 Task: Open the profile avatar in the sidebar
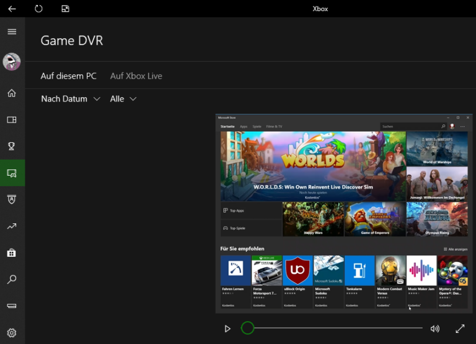pos(12,62)
